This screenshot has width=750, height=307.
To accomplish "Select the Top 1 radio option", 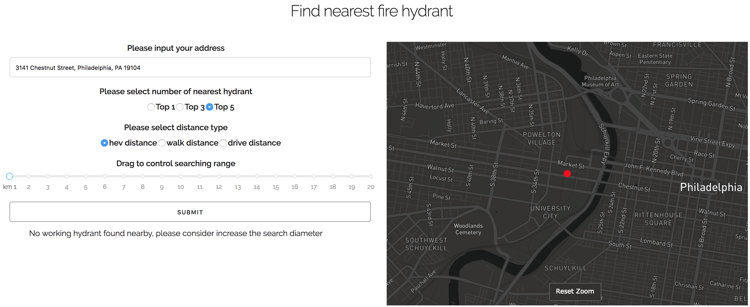I will click(x=151, y=107).
